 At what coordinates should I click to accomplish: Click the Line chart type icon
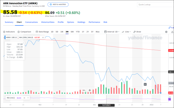point(123,32)
